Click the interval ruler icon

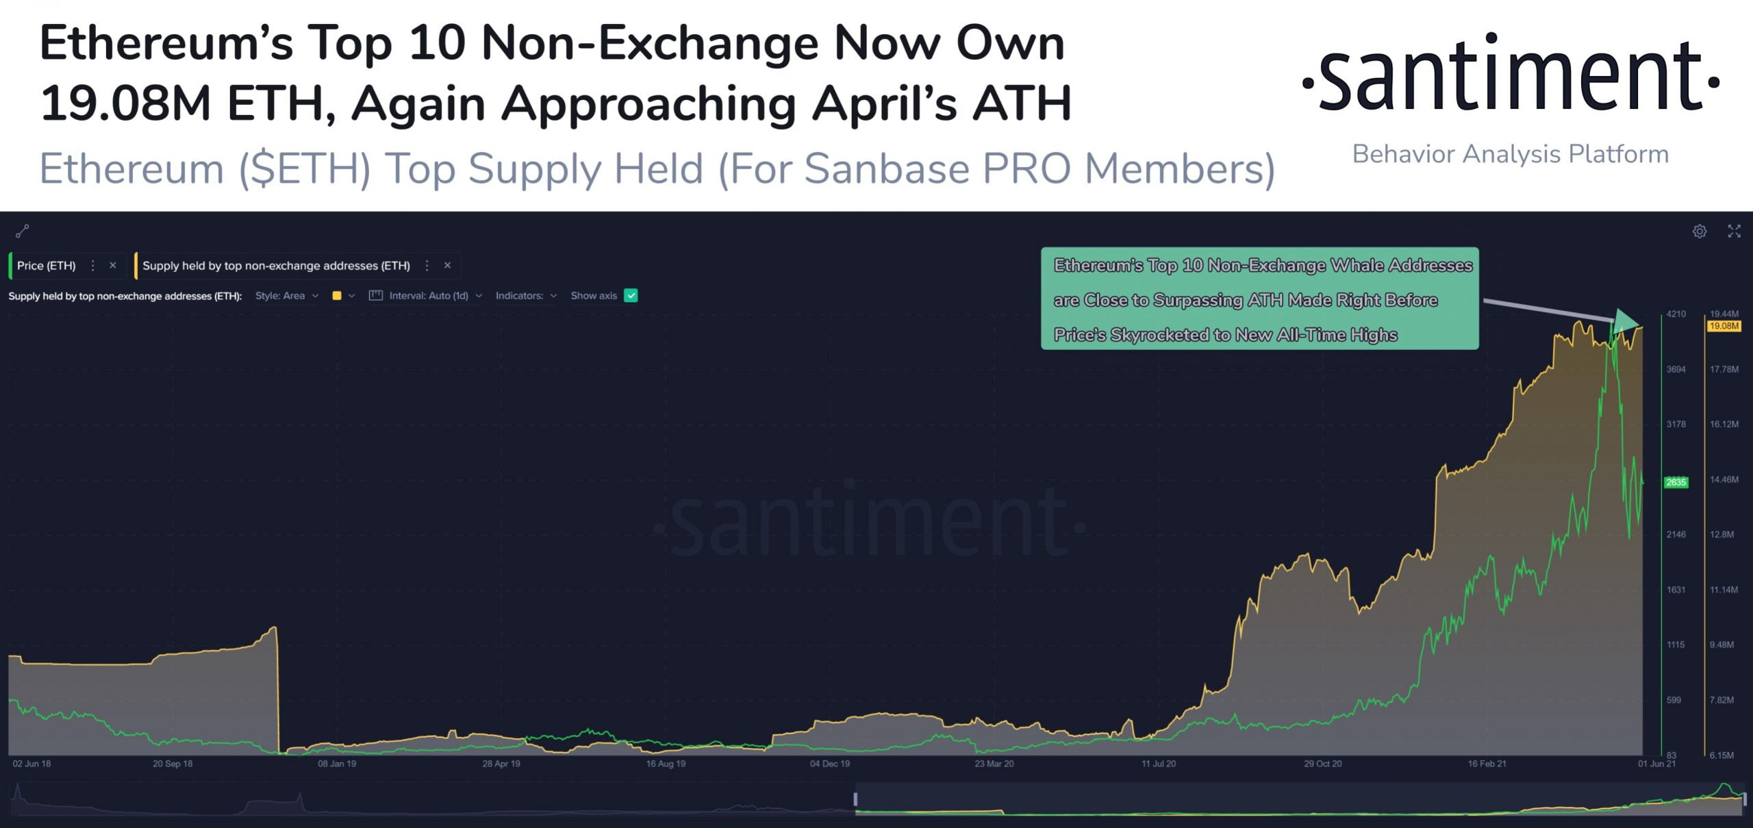click(375, 296)
